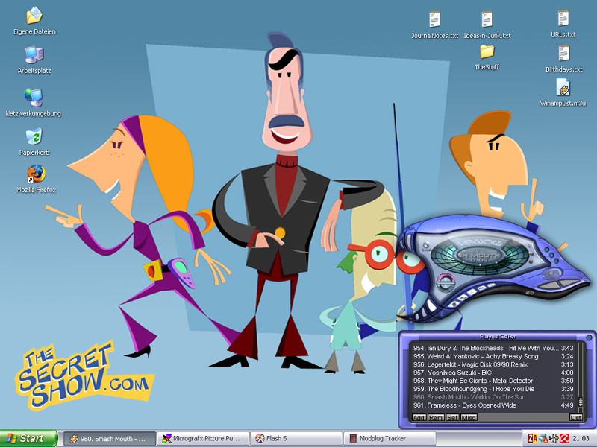Click the Add button in Playlist Editor
The width and height of the screenshot is (597, 447).
click(419, 417)
